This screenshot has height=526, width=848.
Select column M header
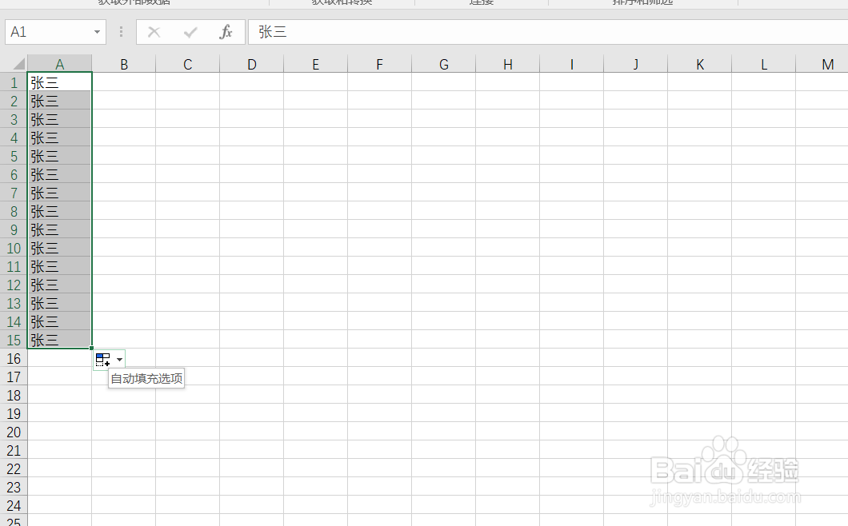coord(822,64)
